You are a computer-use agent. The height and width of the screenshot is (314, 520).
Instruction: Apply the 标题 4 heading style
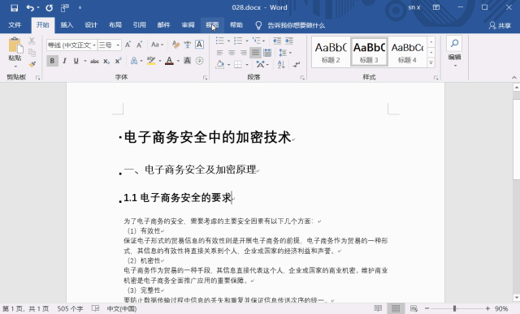(407, 52)
